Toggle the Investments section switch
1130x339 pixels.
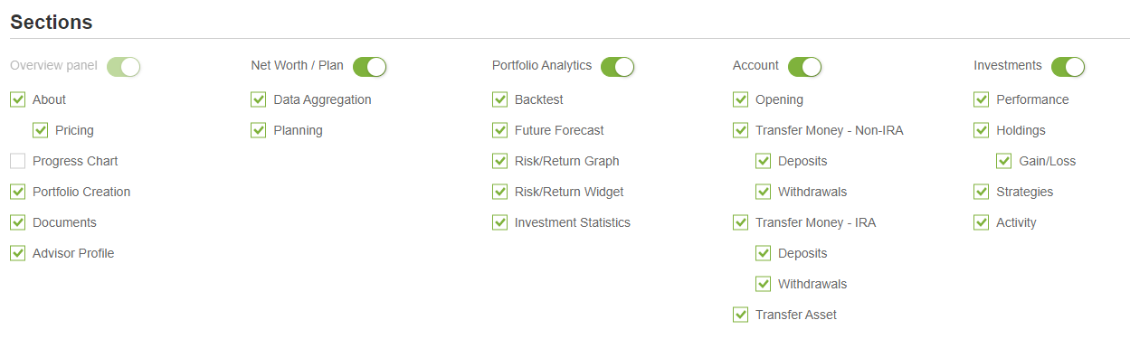point(1068,67)
